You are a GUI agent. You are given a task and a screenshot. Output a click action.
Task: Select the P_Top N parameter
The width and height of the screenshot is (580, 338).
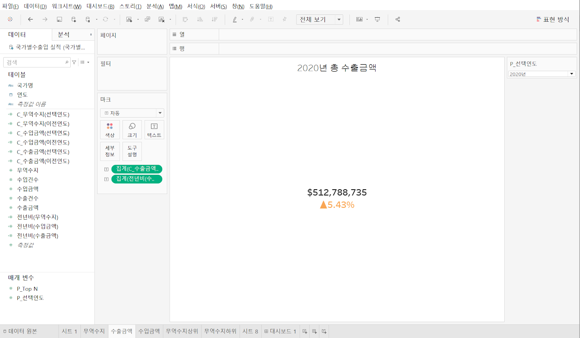pos(27,289)
